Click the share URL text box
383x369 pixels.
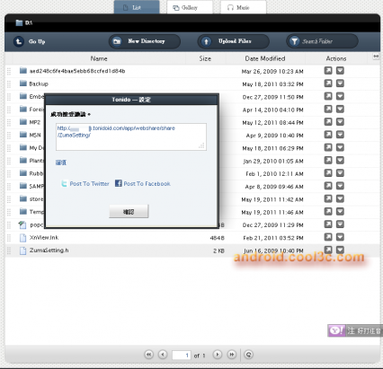click(x=131, y=136)
